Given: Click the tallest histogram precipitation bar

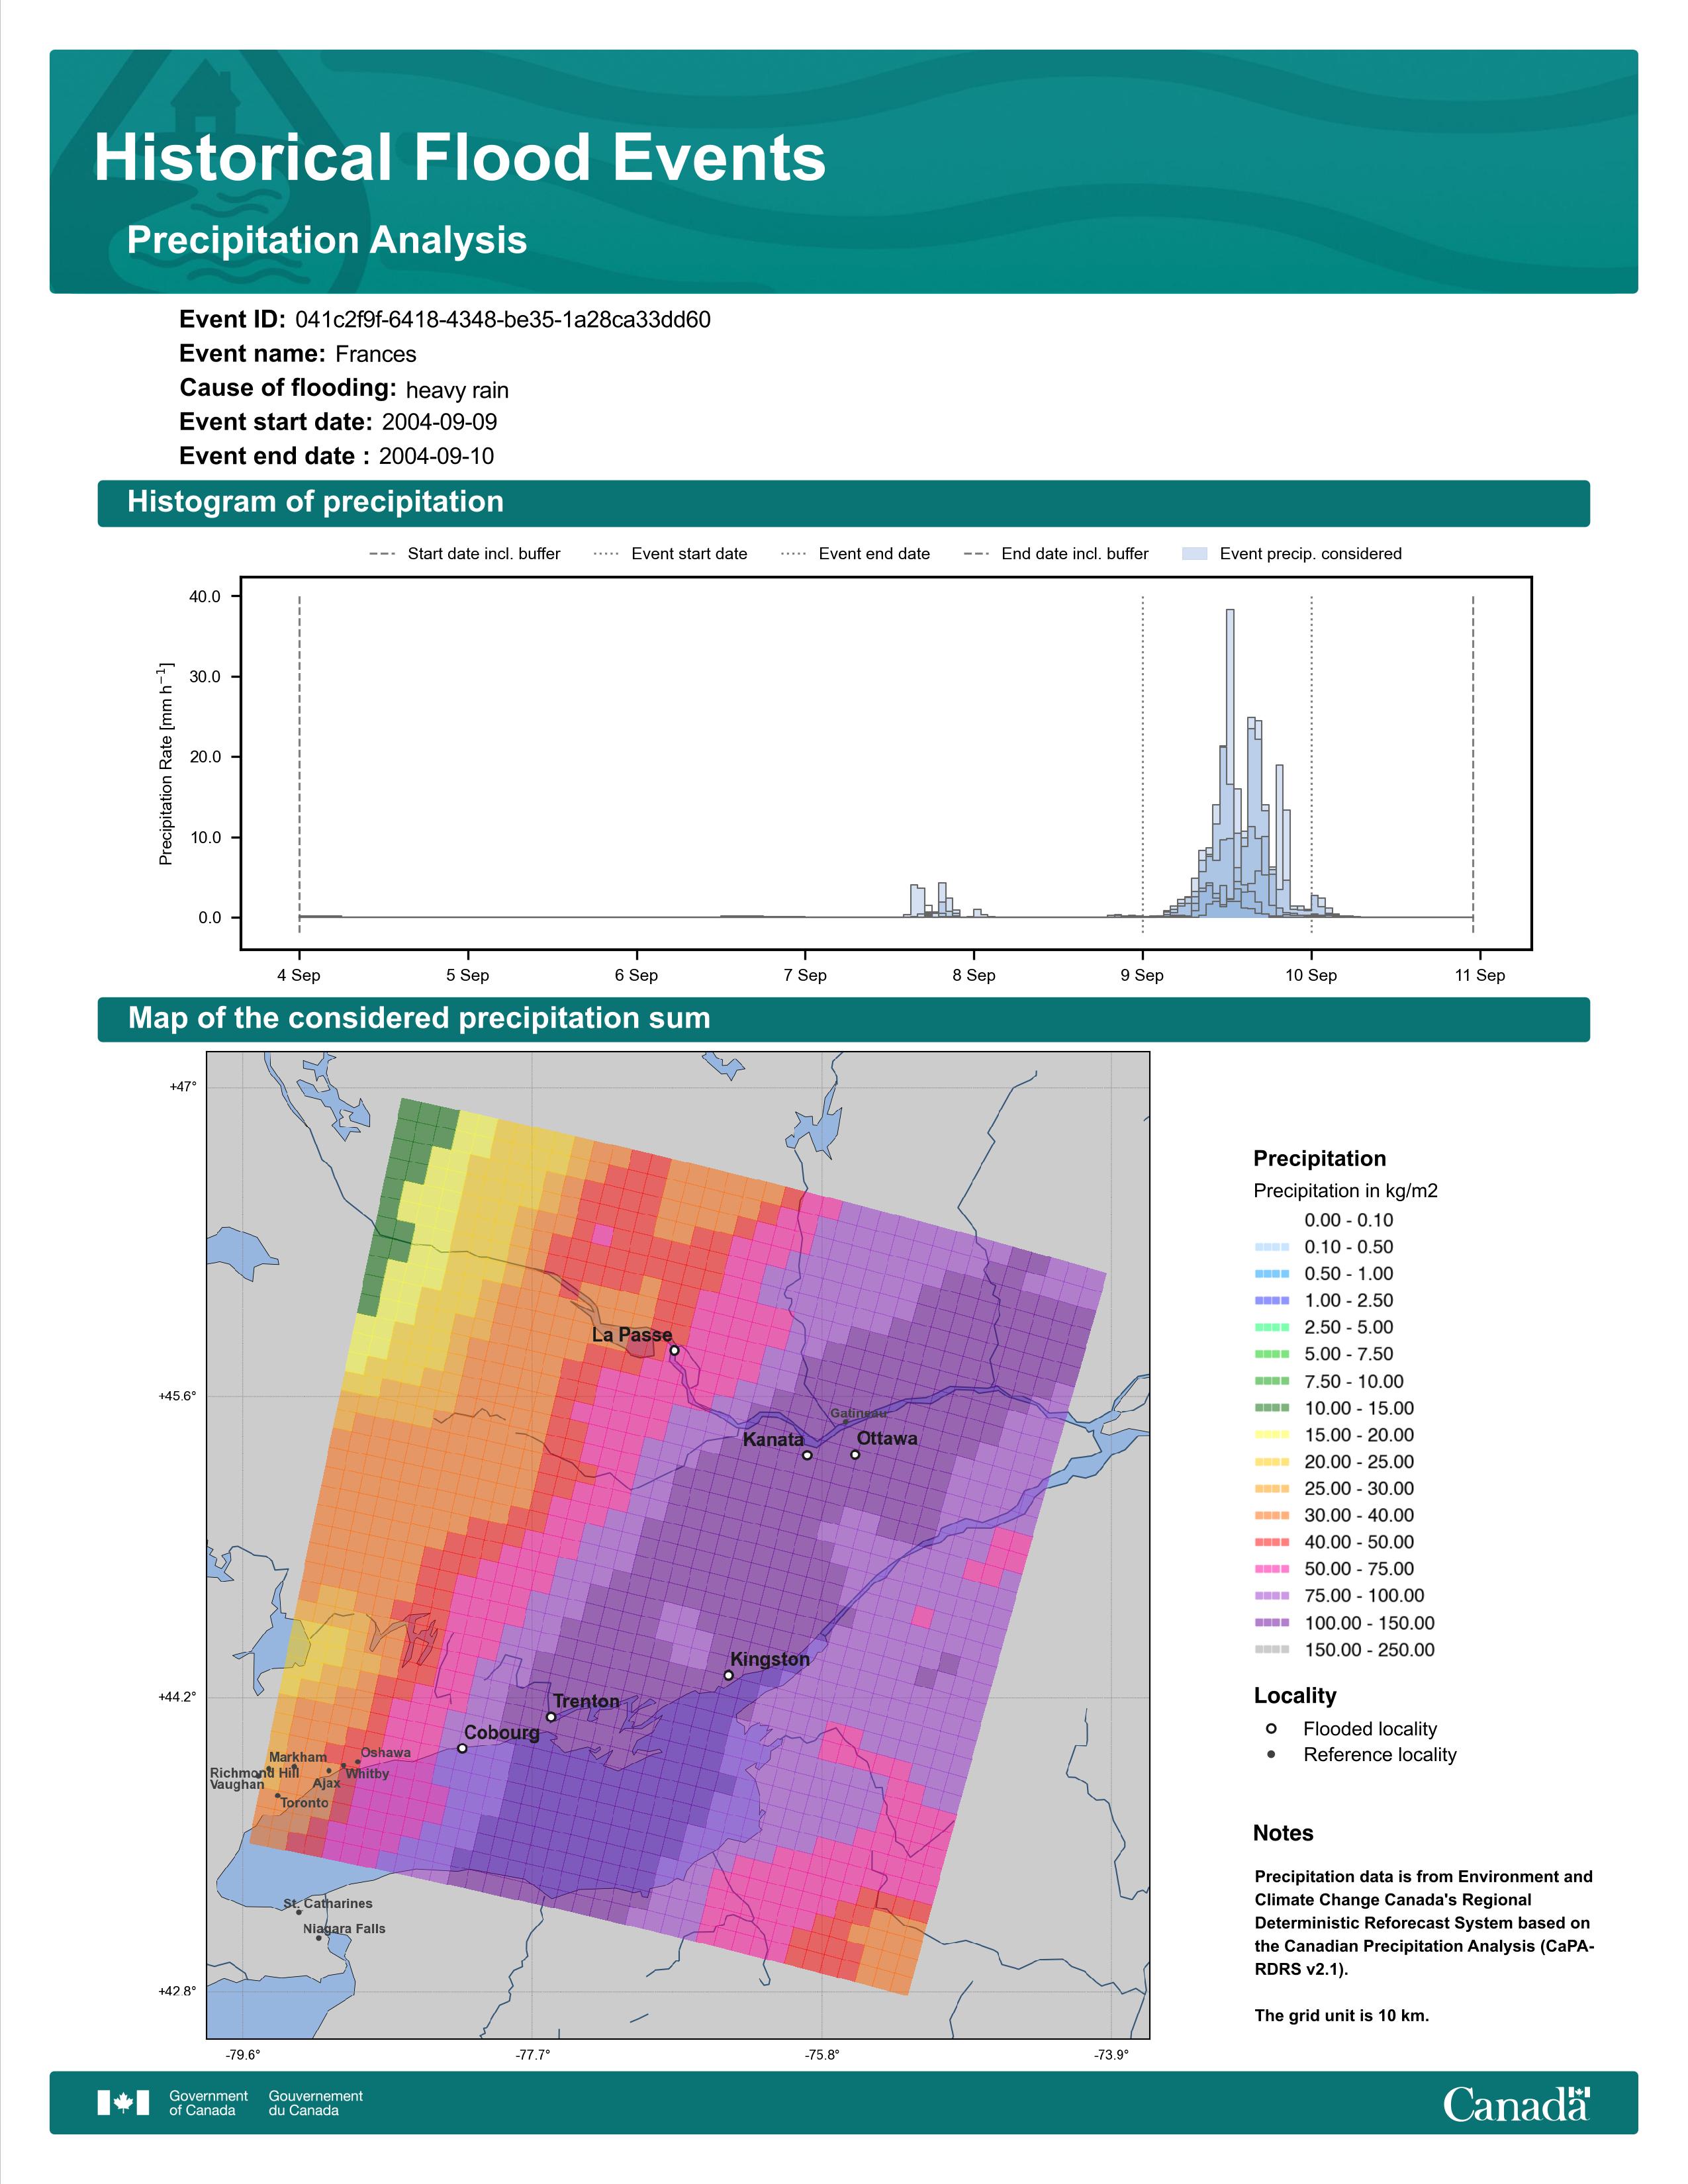Looking at the screenshot, I should coord(1230,763).
